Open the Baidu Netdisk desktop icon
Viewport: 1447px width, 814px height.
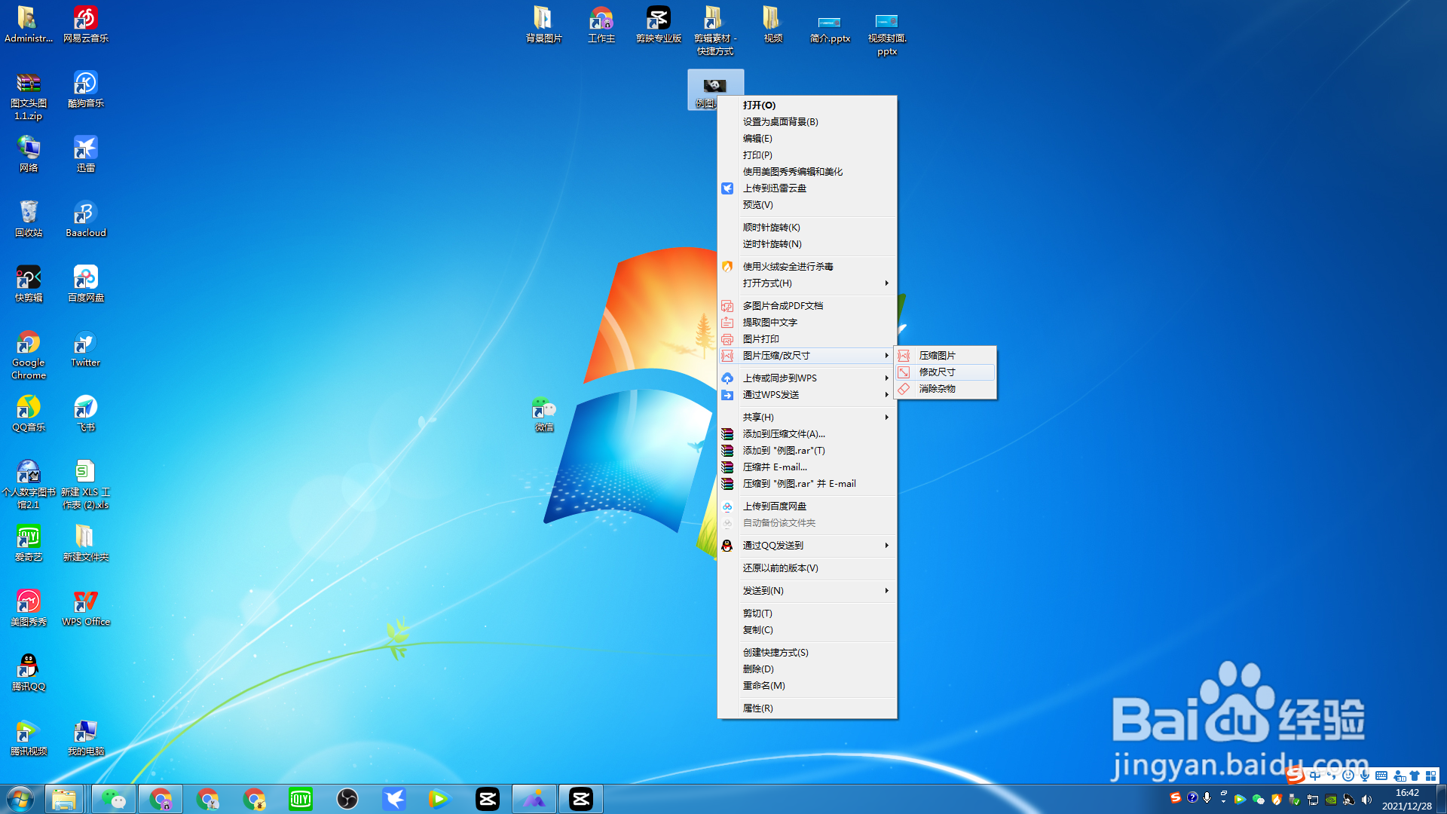85,283
